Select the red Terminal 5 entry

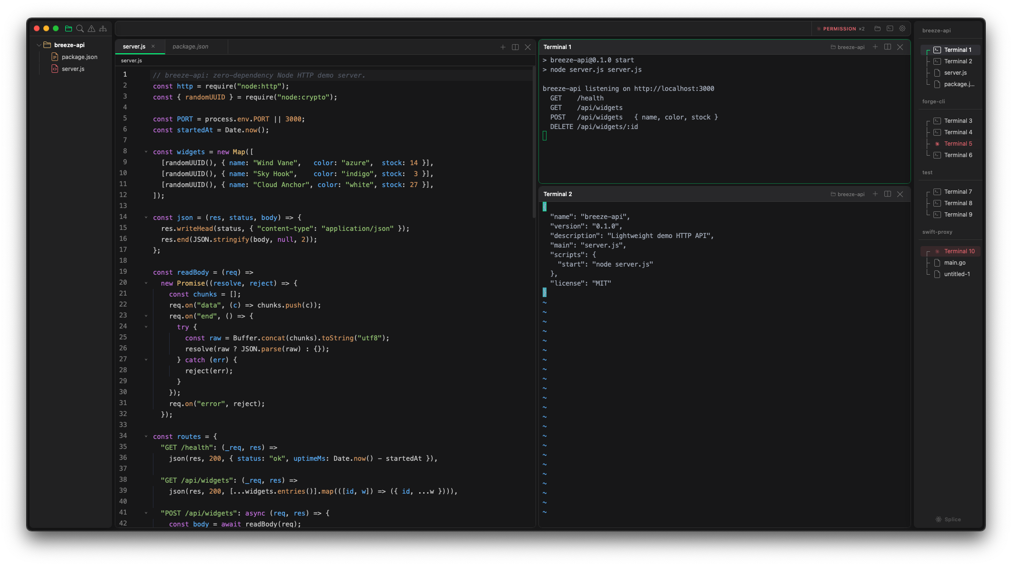point(951,144)
